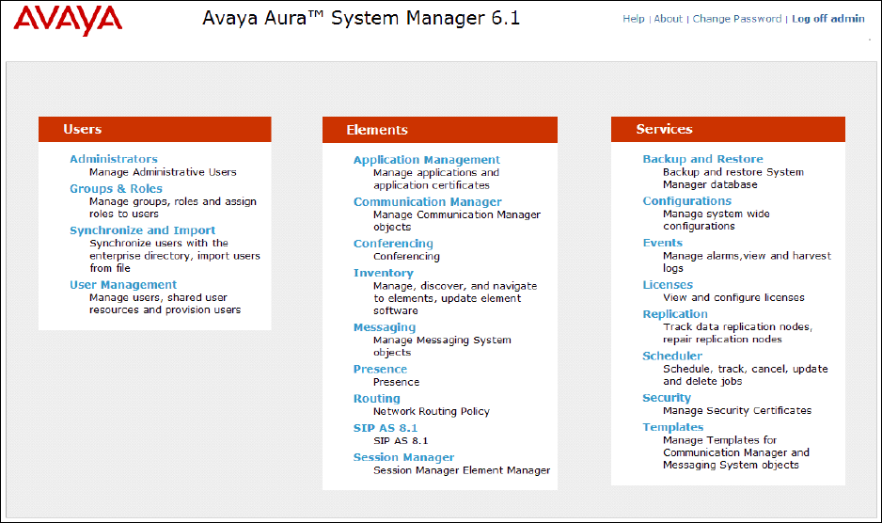Select User Management link
The width and height of the screenshot is (882, 523).
pyautogui.click(x=122, y=285)
